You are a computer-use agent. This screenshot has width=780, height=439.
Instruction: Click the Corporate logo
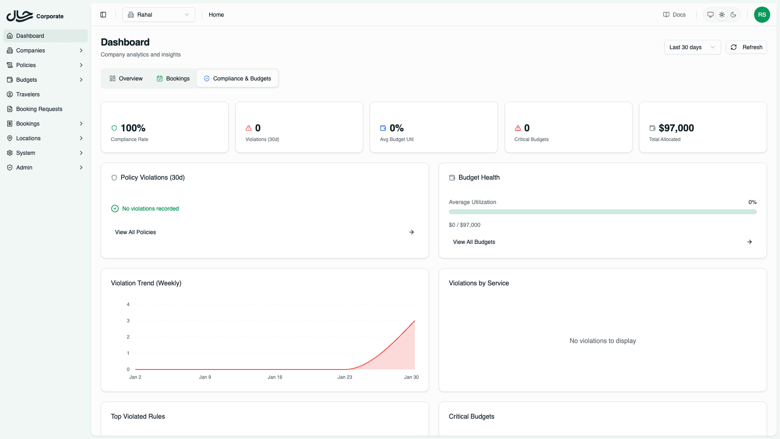pyautogui.click(x=35, y=16)
